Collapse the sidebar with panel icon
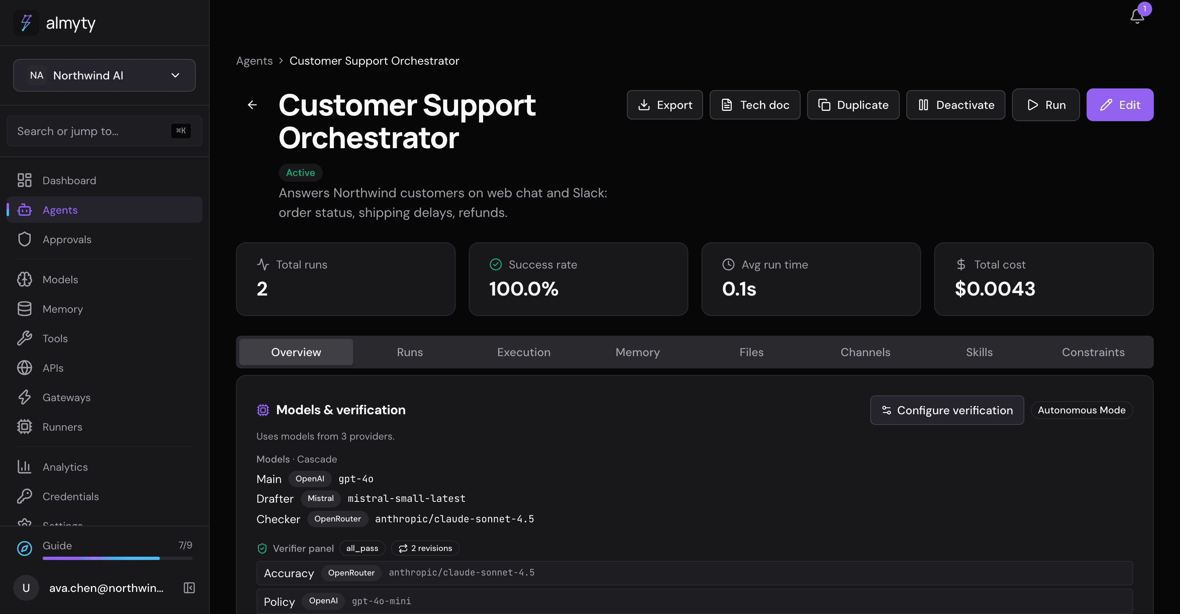The width and height of the screenshot is (1180, 614). click(189, 588)
